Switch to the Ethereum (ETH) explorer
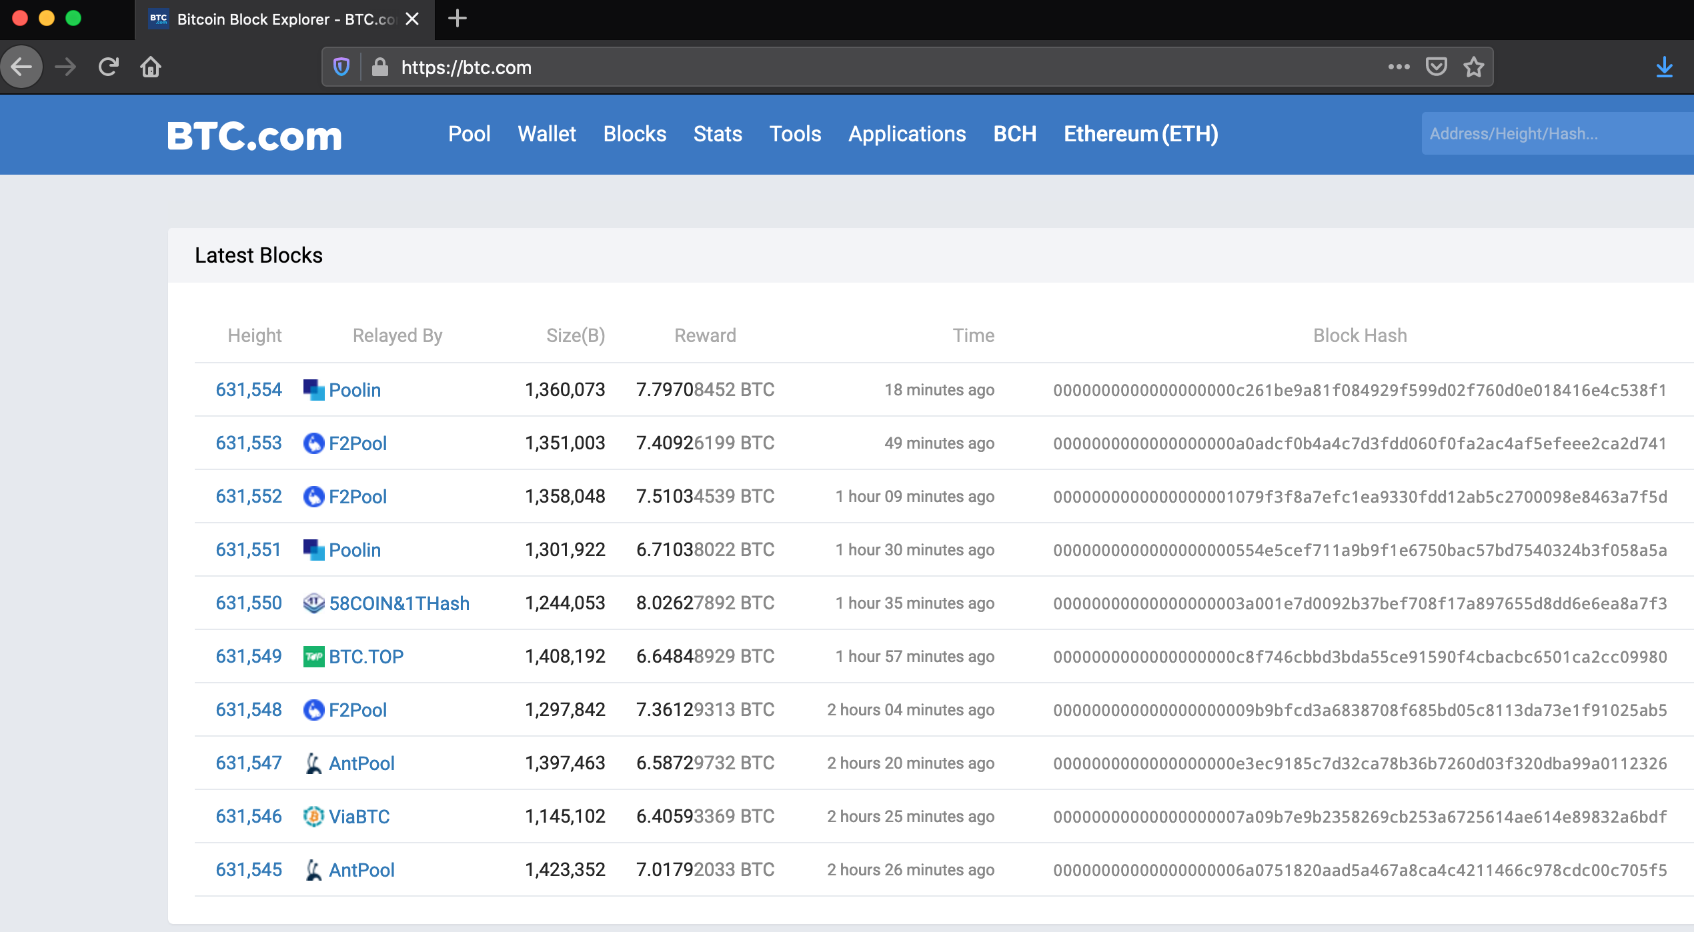This screenshot has width=1694, height=932. (x=1141, y=134)
